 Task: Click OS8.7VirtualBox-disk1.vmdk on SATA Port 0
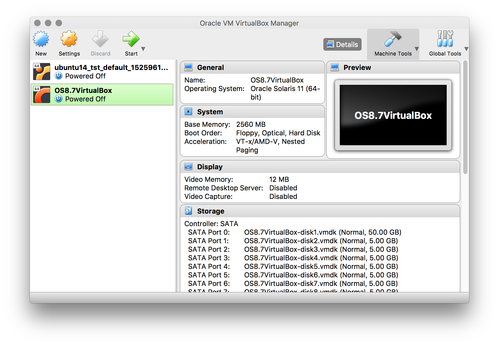[323, 232]
